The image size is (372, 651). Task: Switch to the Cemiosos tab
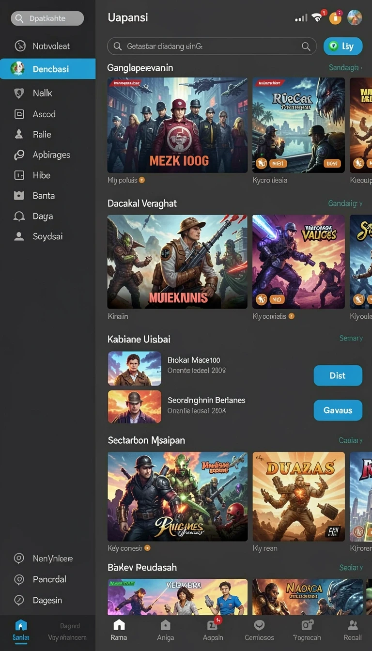[x=259, y=630]
